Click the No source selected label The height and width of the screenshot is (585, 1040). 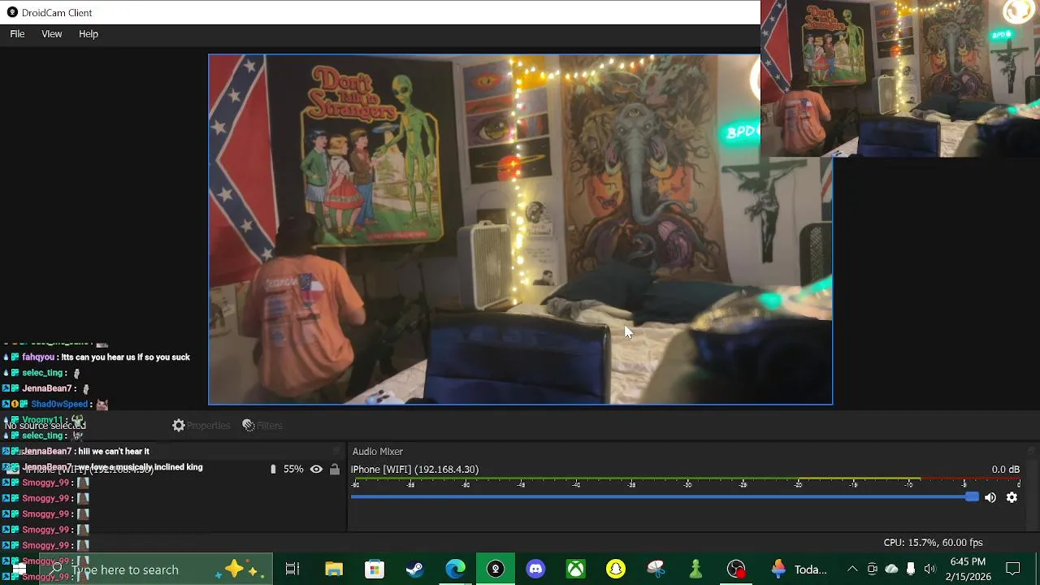point(45,426)
